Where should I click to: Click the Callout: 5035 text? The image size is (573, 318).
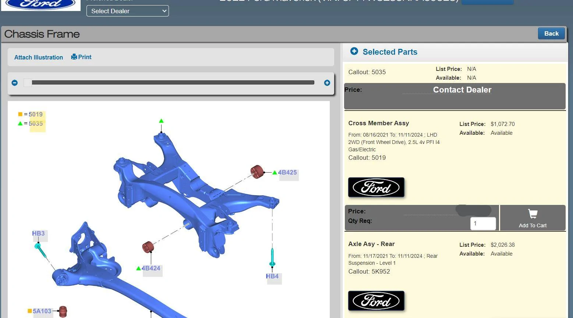point(367,72)
